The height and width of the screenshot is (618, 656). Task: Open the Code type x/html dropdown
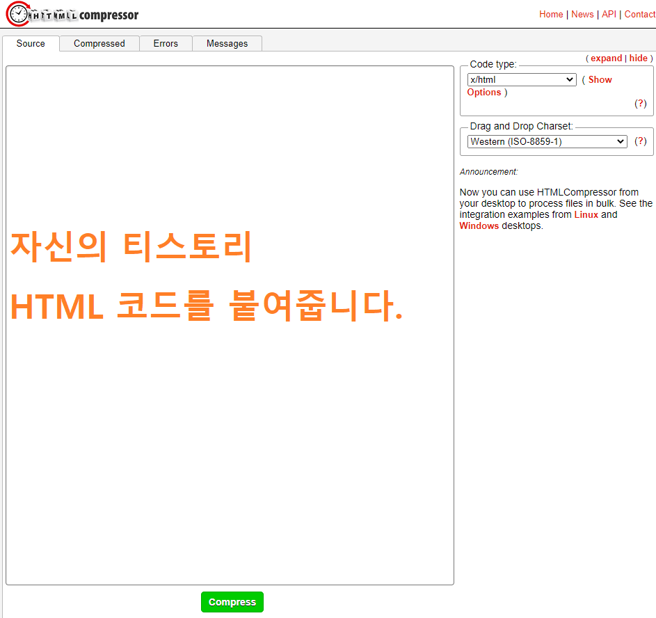[522, 79]
